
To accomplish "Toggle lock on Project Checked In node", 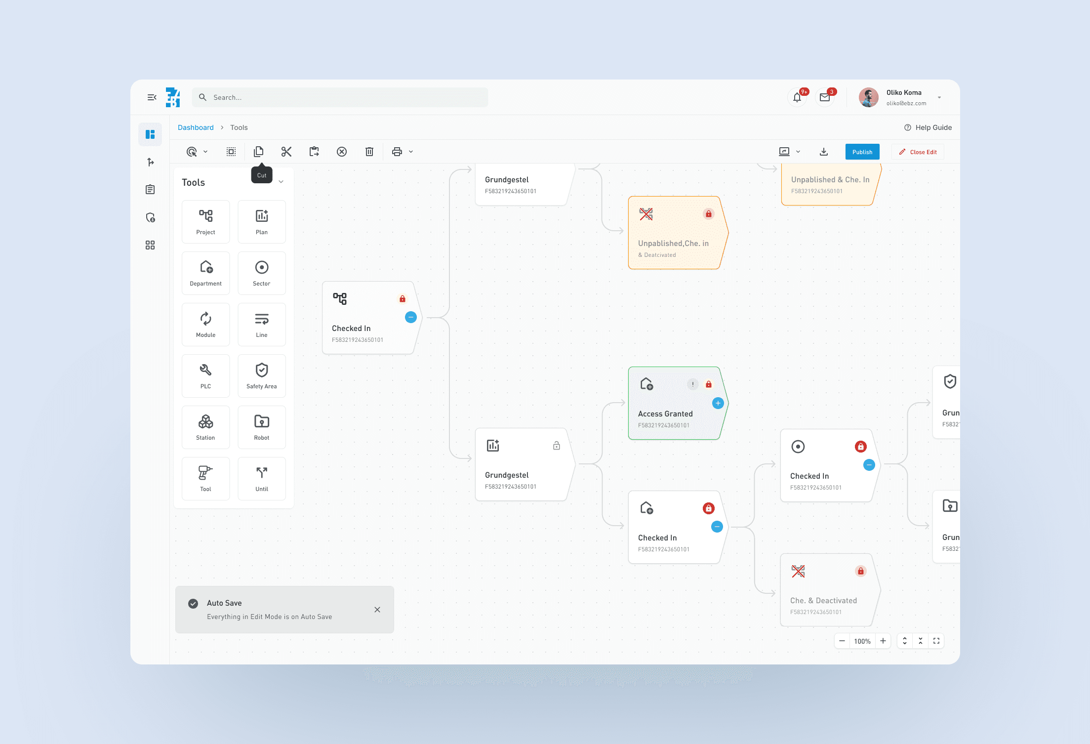I will coord(403,299).
